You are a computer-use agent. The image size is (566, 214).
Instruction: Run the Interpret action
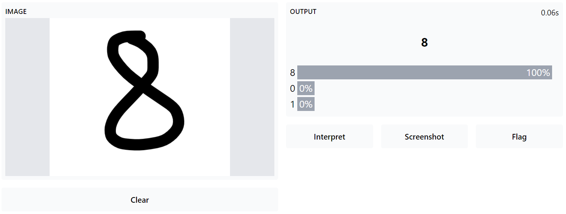click(x=330, y=137)
